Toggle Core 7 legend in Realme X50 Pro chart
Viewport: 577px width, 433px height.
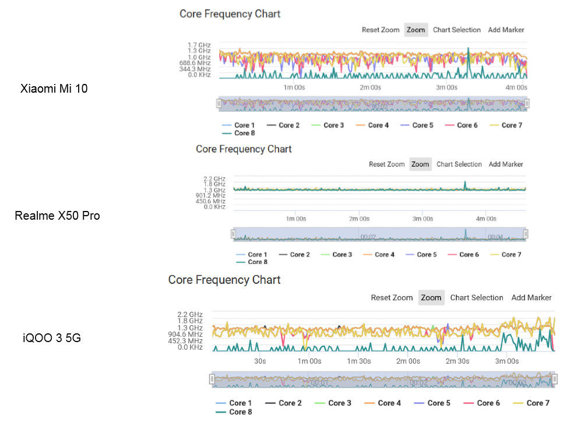tap(506, 255)
